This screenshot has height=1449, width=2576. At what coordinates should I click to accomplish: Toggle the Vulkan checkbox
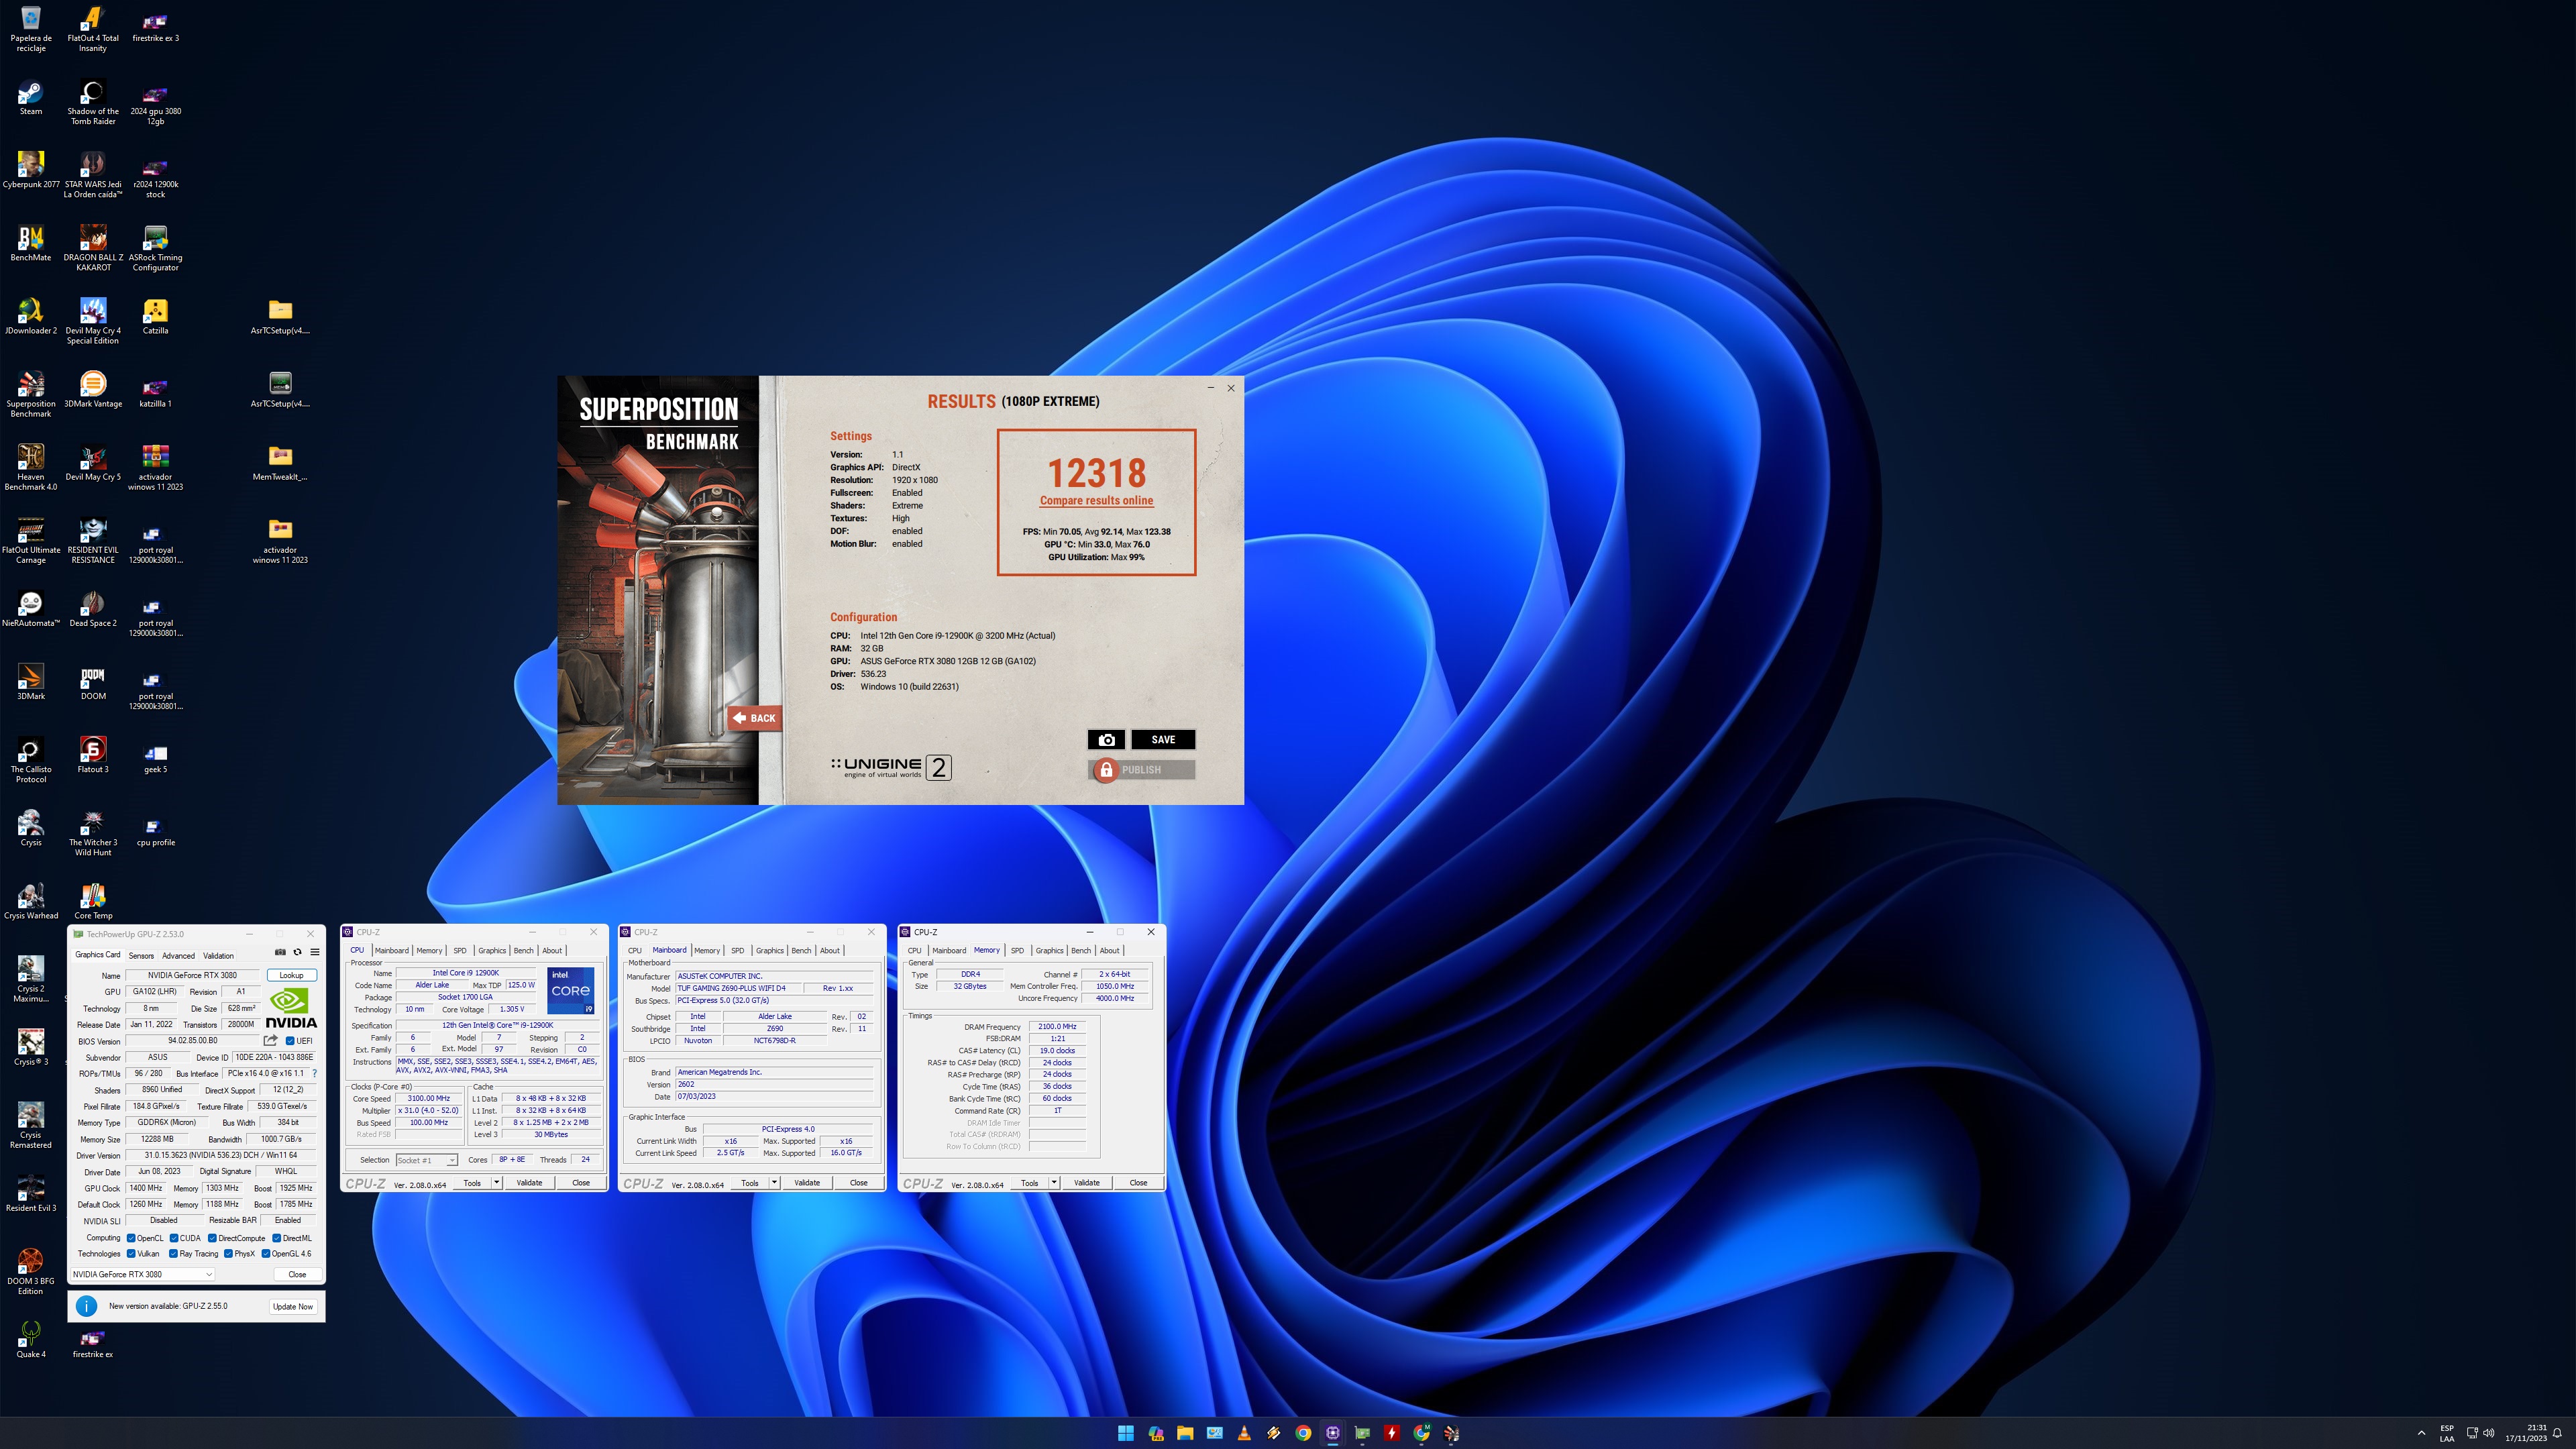(x=131, y=1253)
